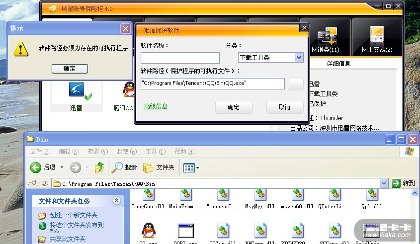Click the forward arrow in Explorer toolbar

(x=76, y=167)
